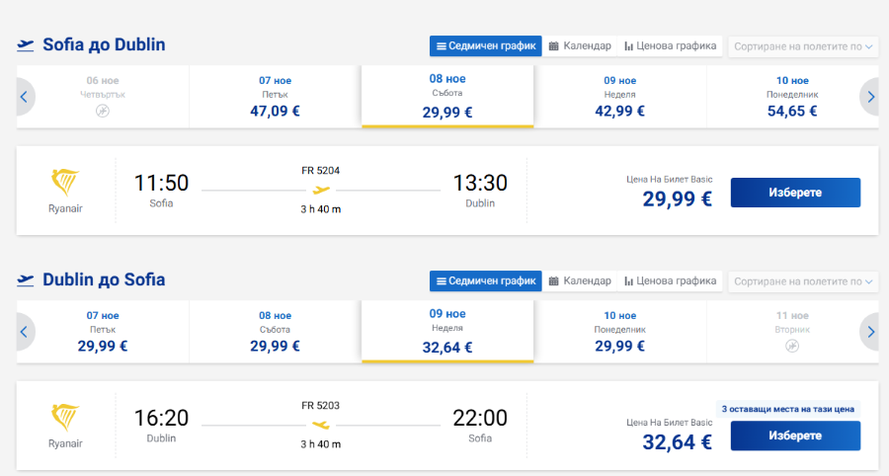
Task: Click Изберете for the 29,99 € flight
Action: pos(795,193)
